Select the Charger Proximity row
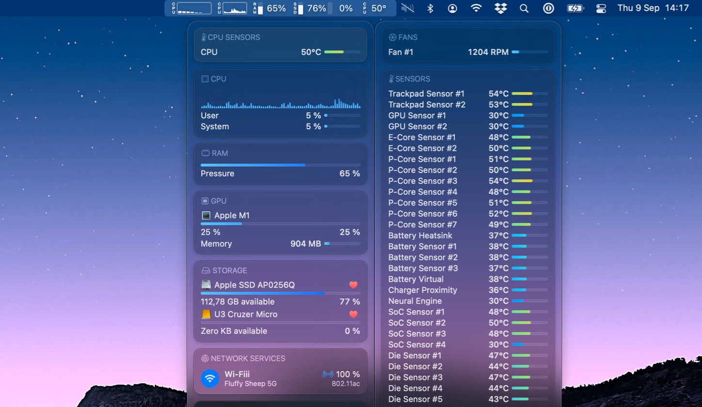This screenshot has width=702, height=407. click(468, 290)
